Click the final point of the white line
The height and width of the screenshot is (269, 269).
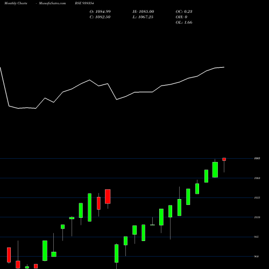[224, 67]
